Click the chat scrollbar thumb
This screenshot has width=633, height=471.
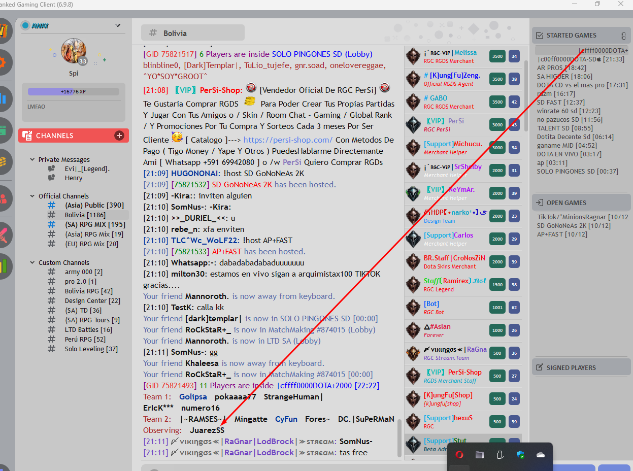click(399, 438)
